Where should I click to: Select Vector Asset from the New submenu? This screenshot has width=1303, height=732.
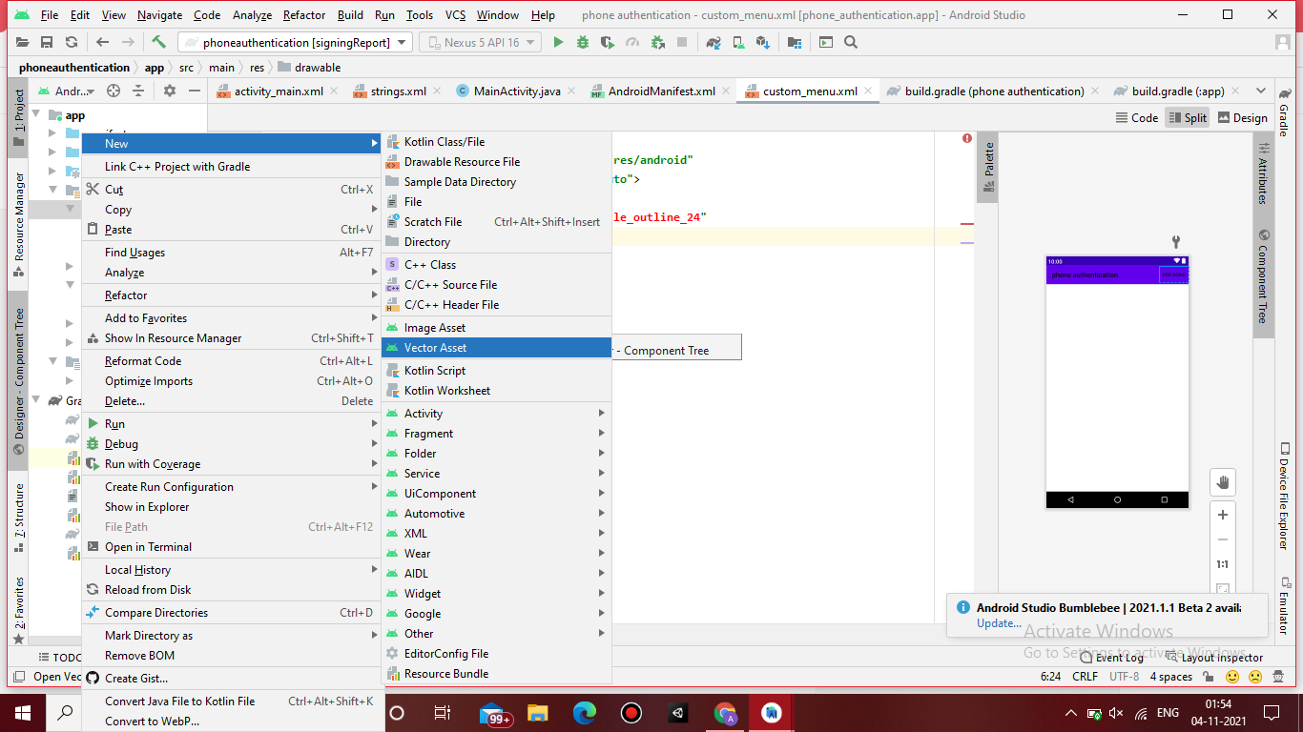[496, 348]
